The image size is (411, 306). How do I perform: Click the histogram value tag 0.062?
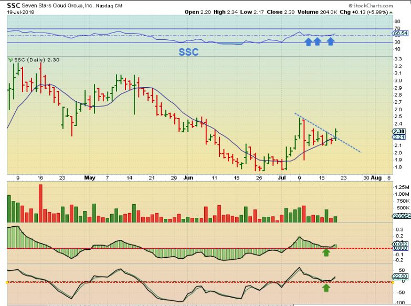click(401, 244)
